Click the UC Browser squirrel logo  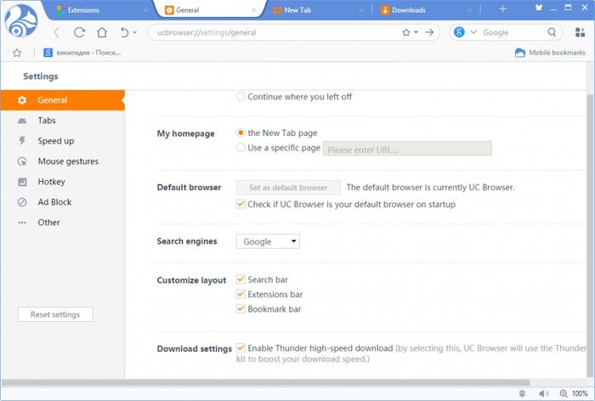21,21
